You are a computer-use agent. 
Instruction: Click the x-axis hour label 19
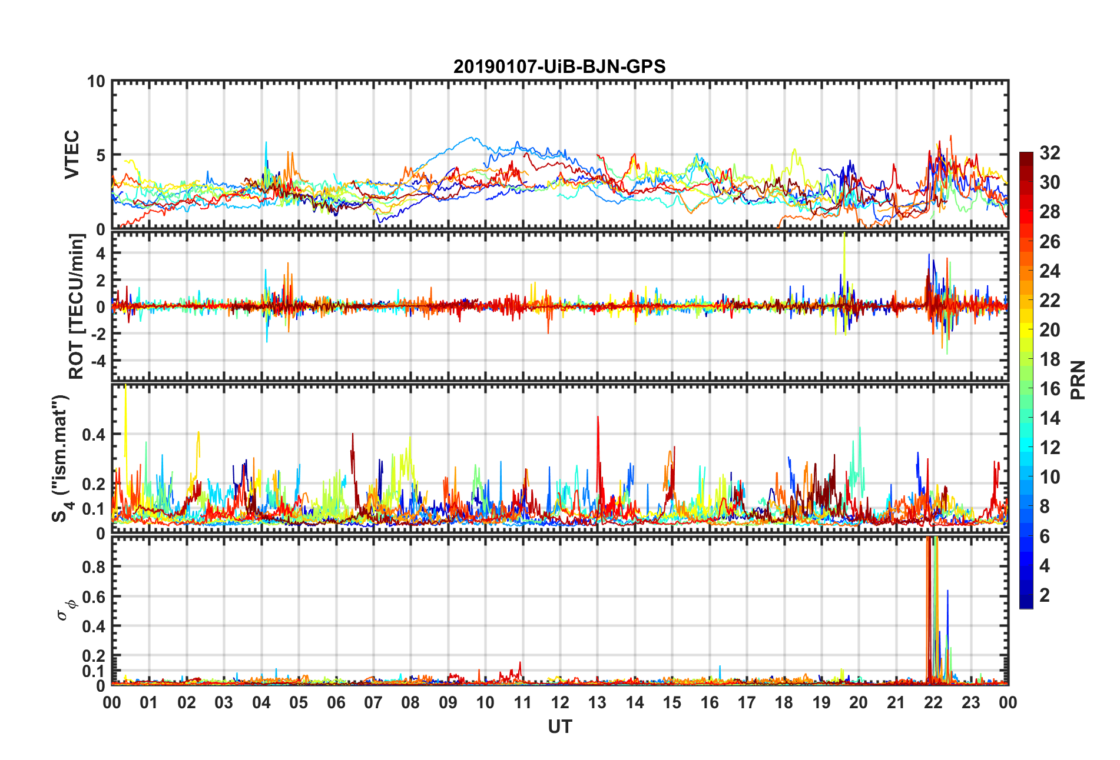(x=821, y=702)
